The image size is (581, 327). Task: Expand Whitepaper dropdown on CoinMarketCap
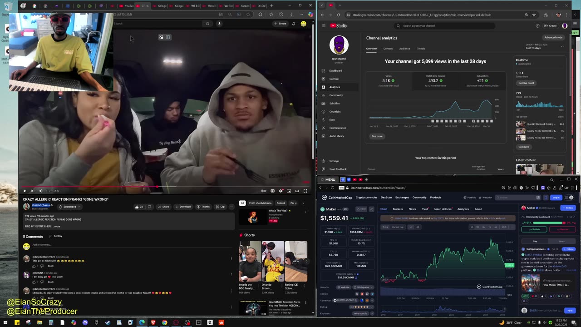click(362, 287)
